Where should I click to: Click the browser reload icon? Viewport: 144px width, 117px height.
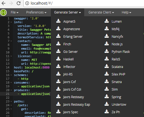pyautogui.click(x=19, y=3)
